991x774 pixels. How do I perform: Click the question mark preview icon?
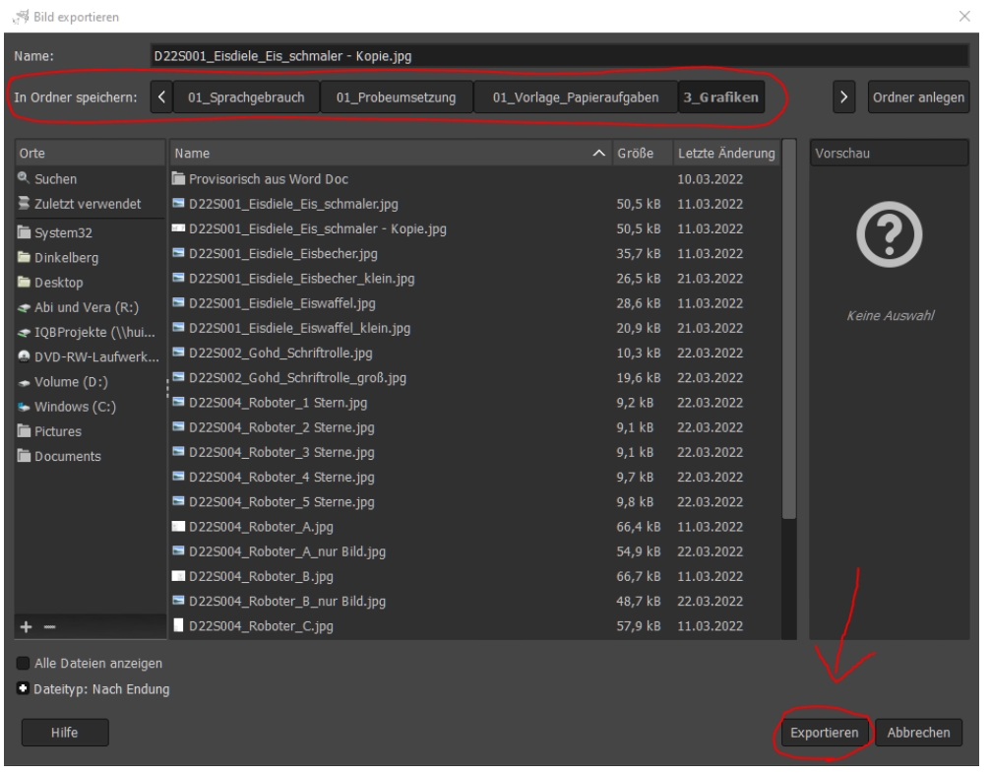tap(890, 234)
